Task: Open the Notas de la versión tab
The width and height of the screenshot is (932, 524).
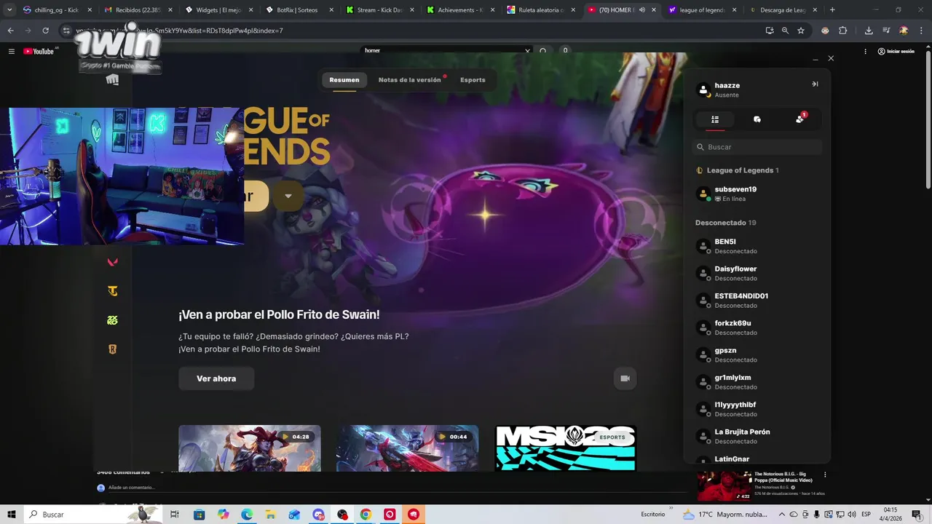Action: [410, 80]
